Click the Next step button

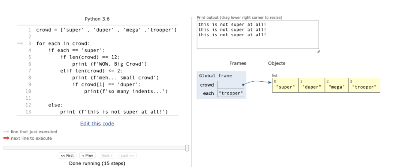point(107,156)
